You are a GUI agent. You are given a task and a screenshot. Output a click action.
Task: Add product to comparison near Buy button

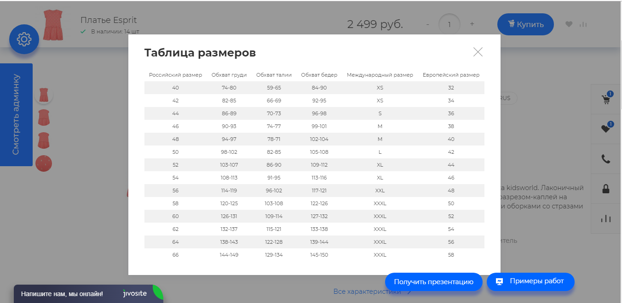point(583,24)
